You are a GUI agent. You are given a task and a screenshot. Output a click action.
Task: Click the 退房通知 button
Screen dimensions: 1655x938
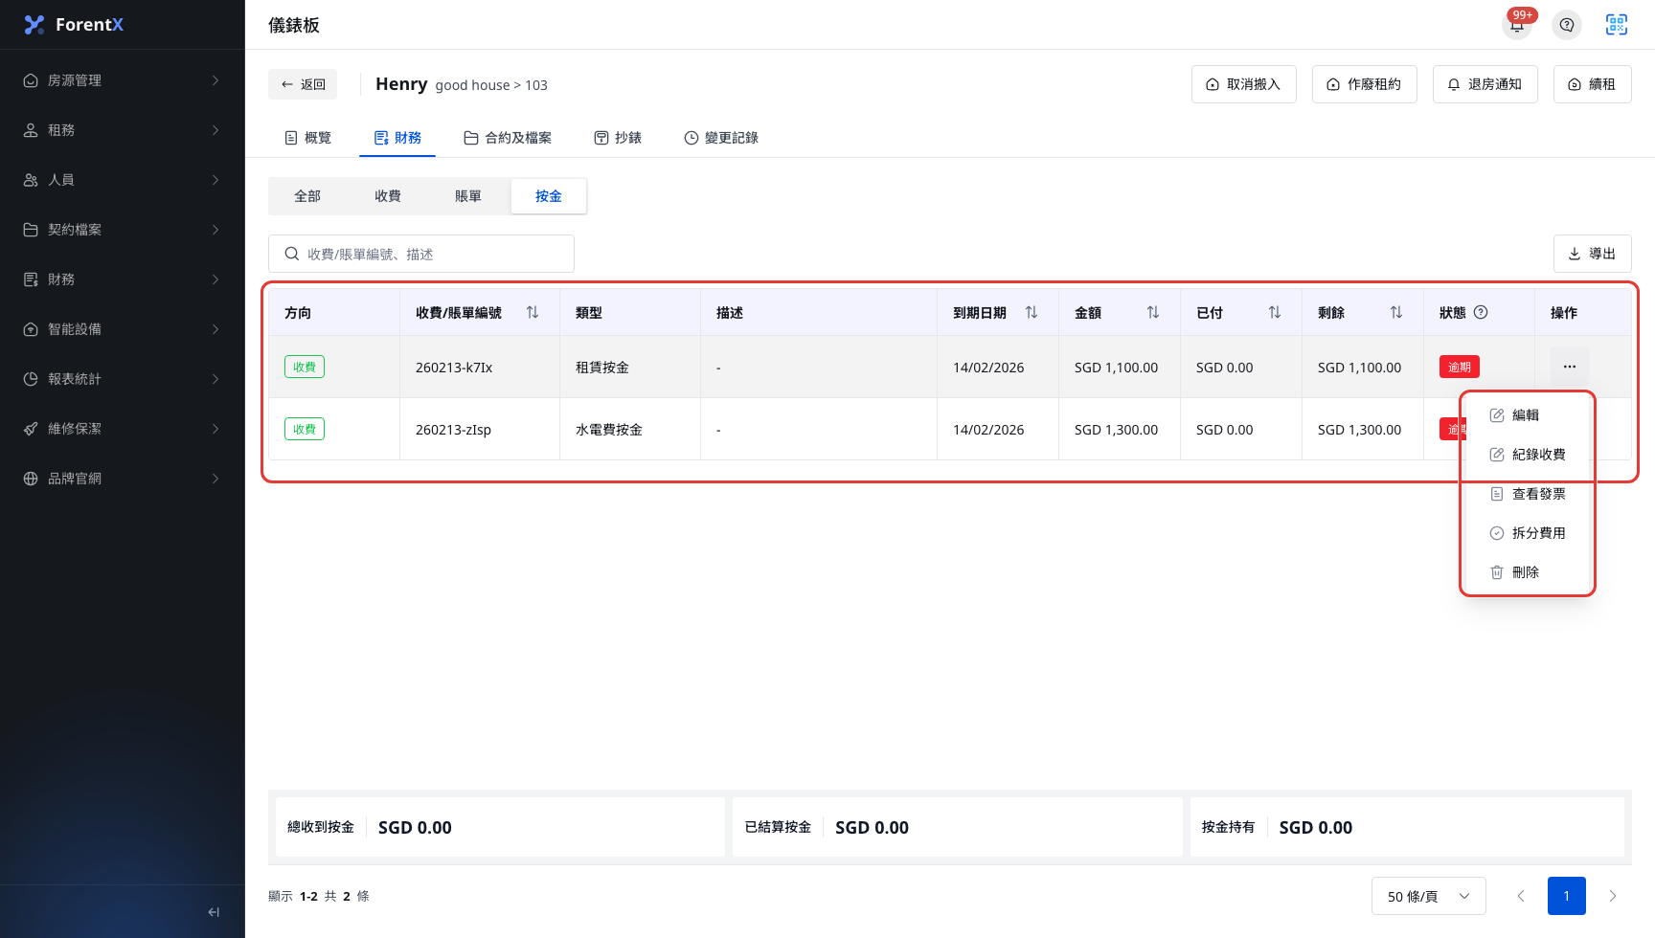pos(1485,84)
